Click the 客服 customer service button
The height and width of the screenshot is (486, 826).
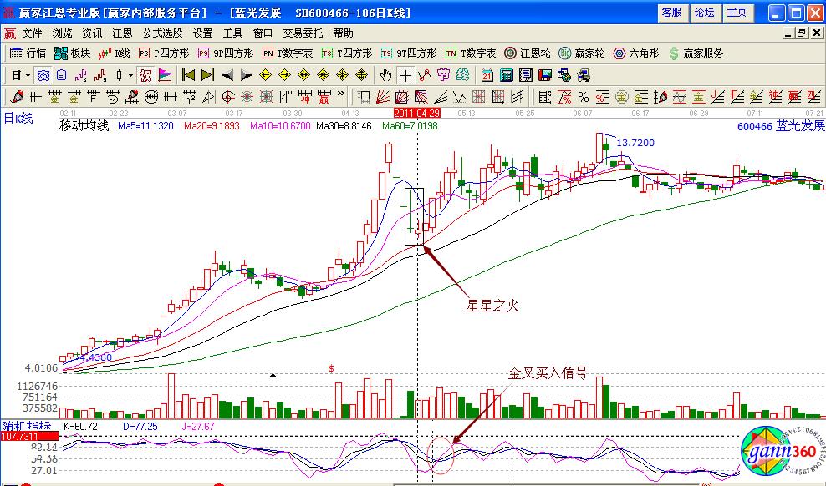click(x=671, y=13)
